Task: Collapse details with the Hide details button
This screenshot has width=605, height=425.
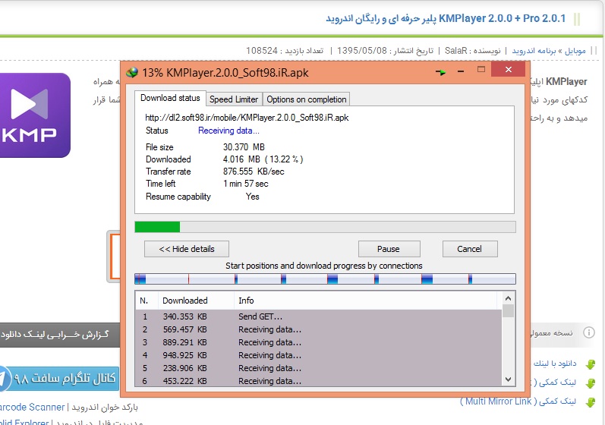Action: (186, 249)
